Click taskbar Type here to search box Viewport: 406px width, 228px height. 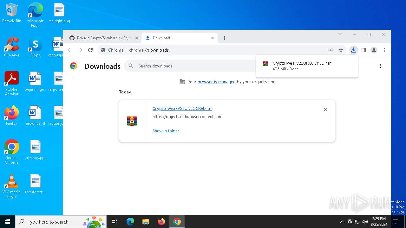[x=61, y=222]
